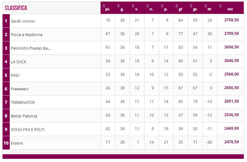This screenshot has height=162, width=247.
Task: Click SONO FINI E FOLTI team
Action: pyautogui.click(x=27, y=130)
